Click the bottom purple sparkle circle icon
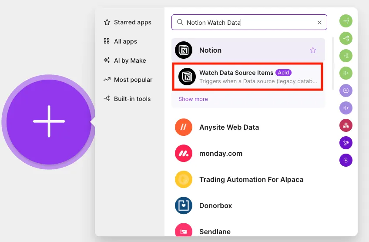Viewport: 369px width, 242px height. 346,160
